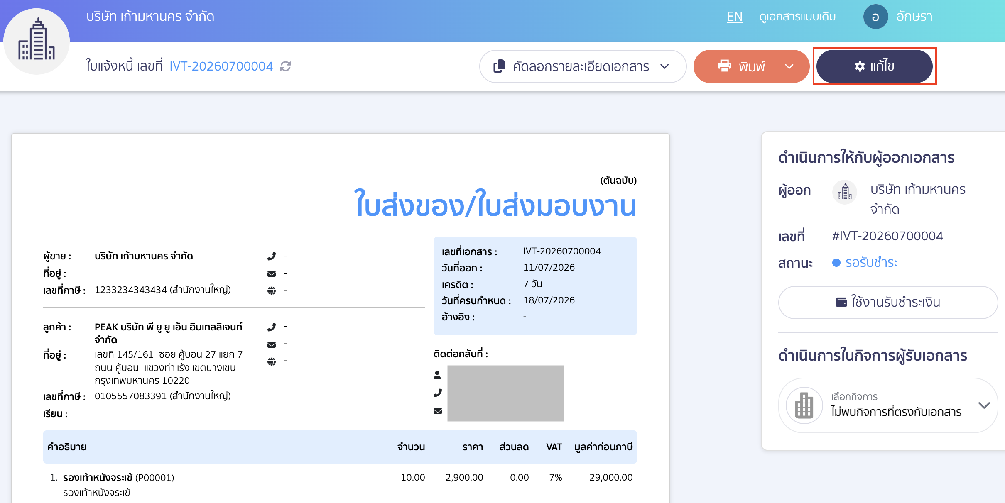Click the company name บริษัท เก้ามหานคร จำกัด header
1005x503 pixels.
click(x=150, y=17)
